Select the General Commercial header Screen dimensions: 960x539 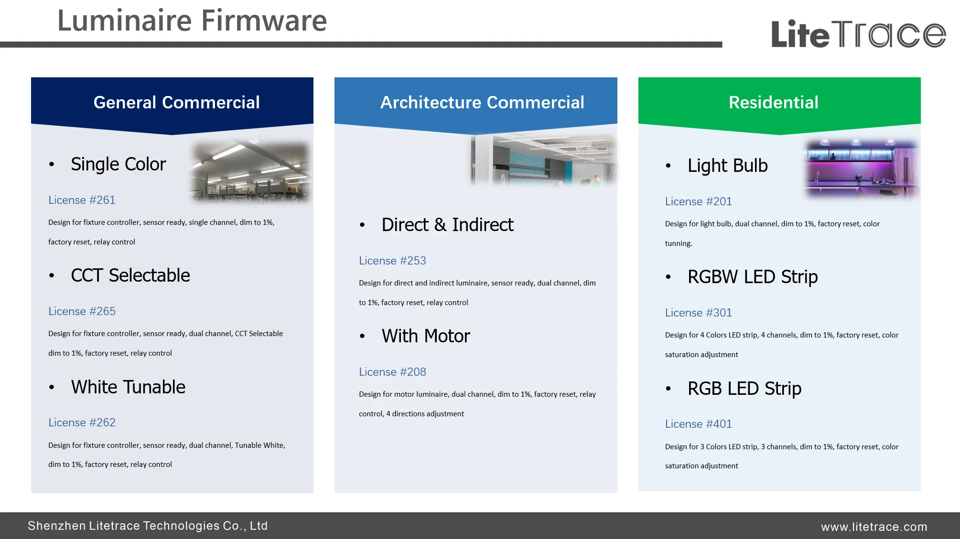point(176,102)
